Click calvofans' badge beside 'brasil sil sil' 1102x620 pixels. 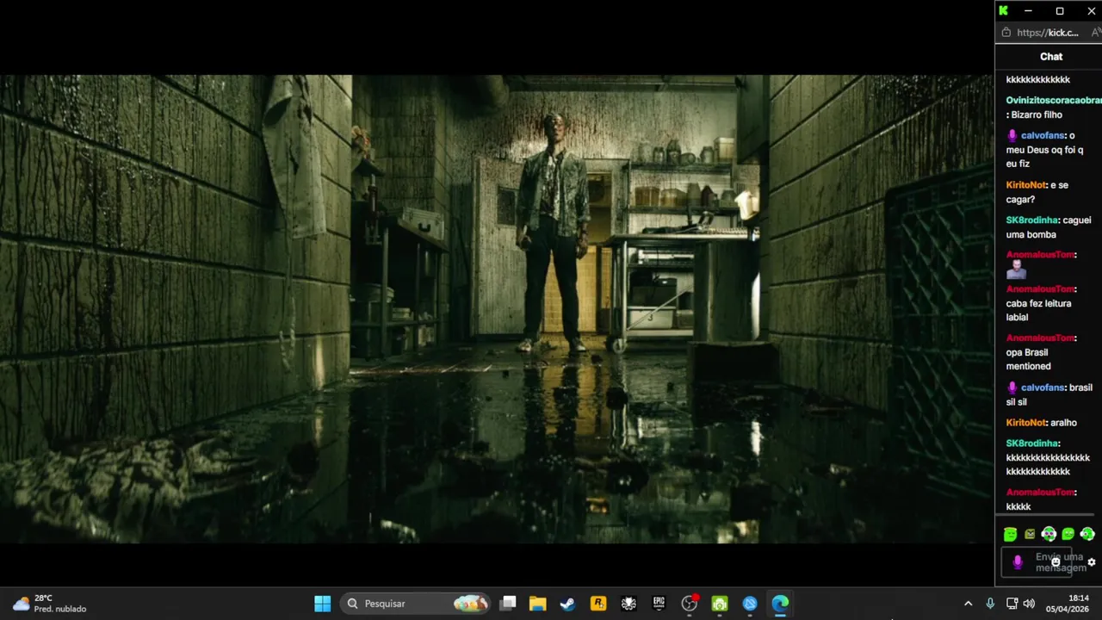pyautogui.click(x=1012, y=387)
